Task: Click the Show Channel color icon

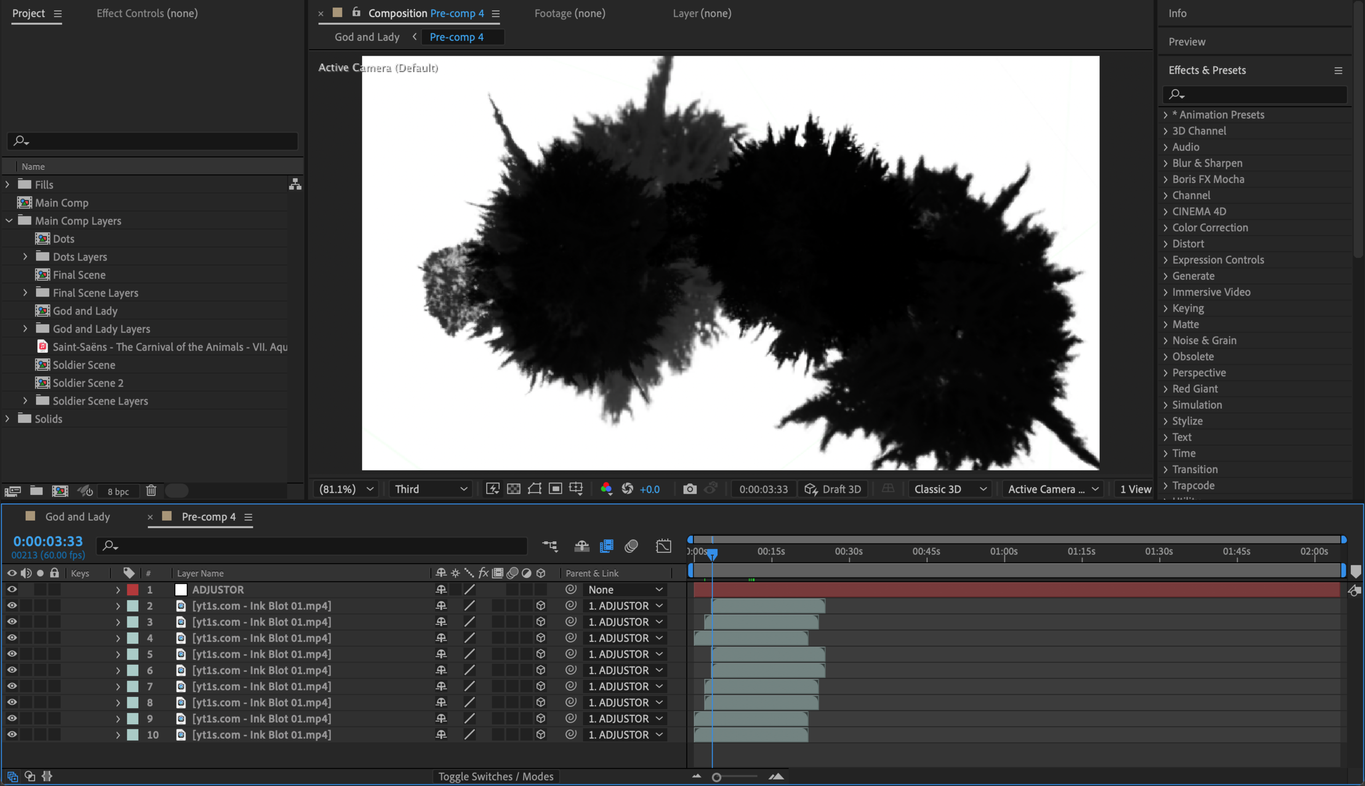Action: coord(606,489)
